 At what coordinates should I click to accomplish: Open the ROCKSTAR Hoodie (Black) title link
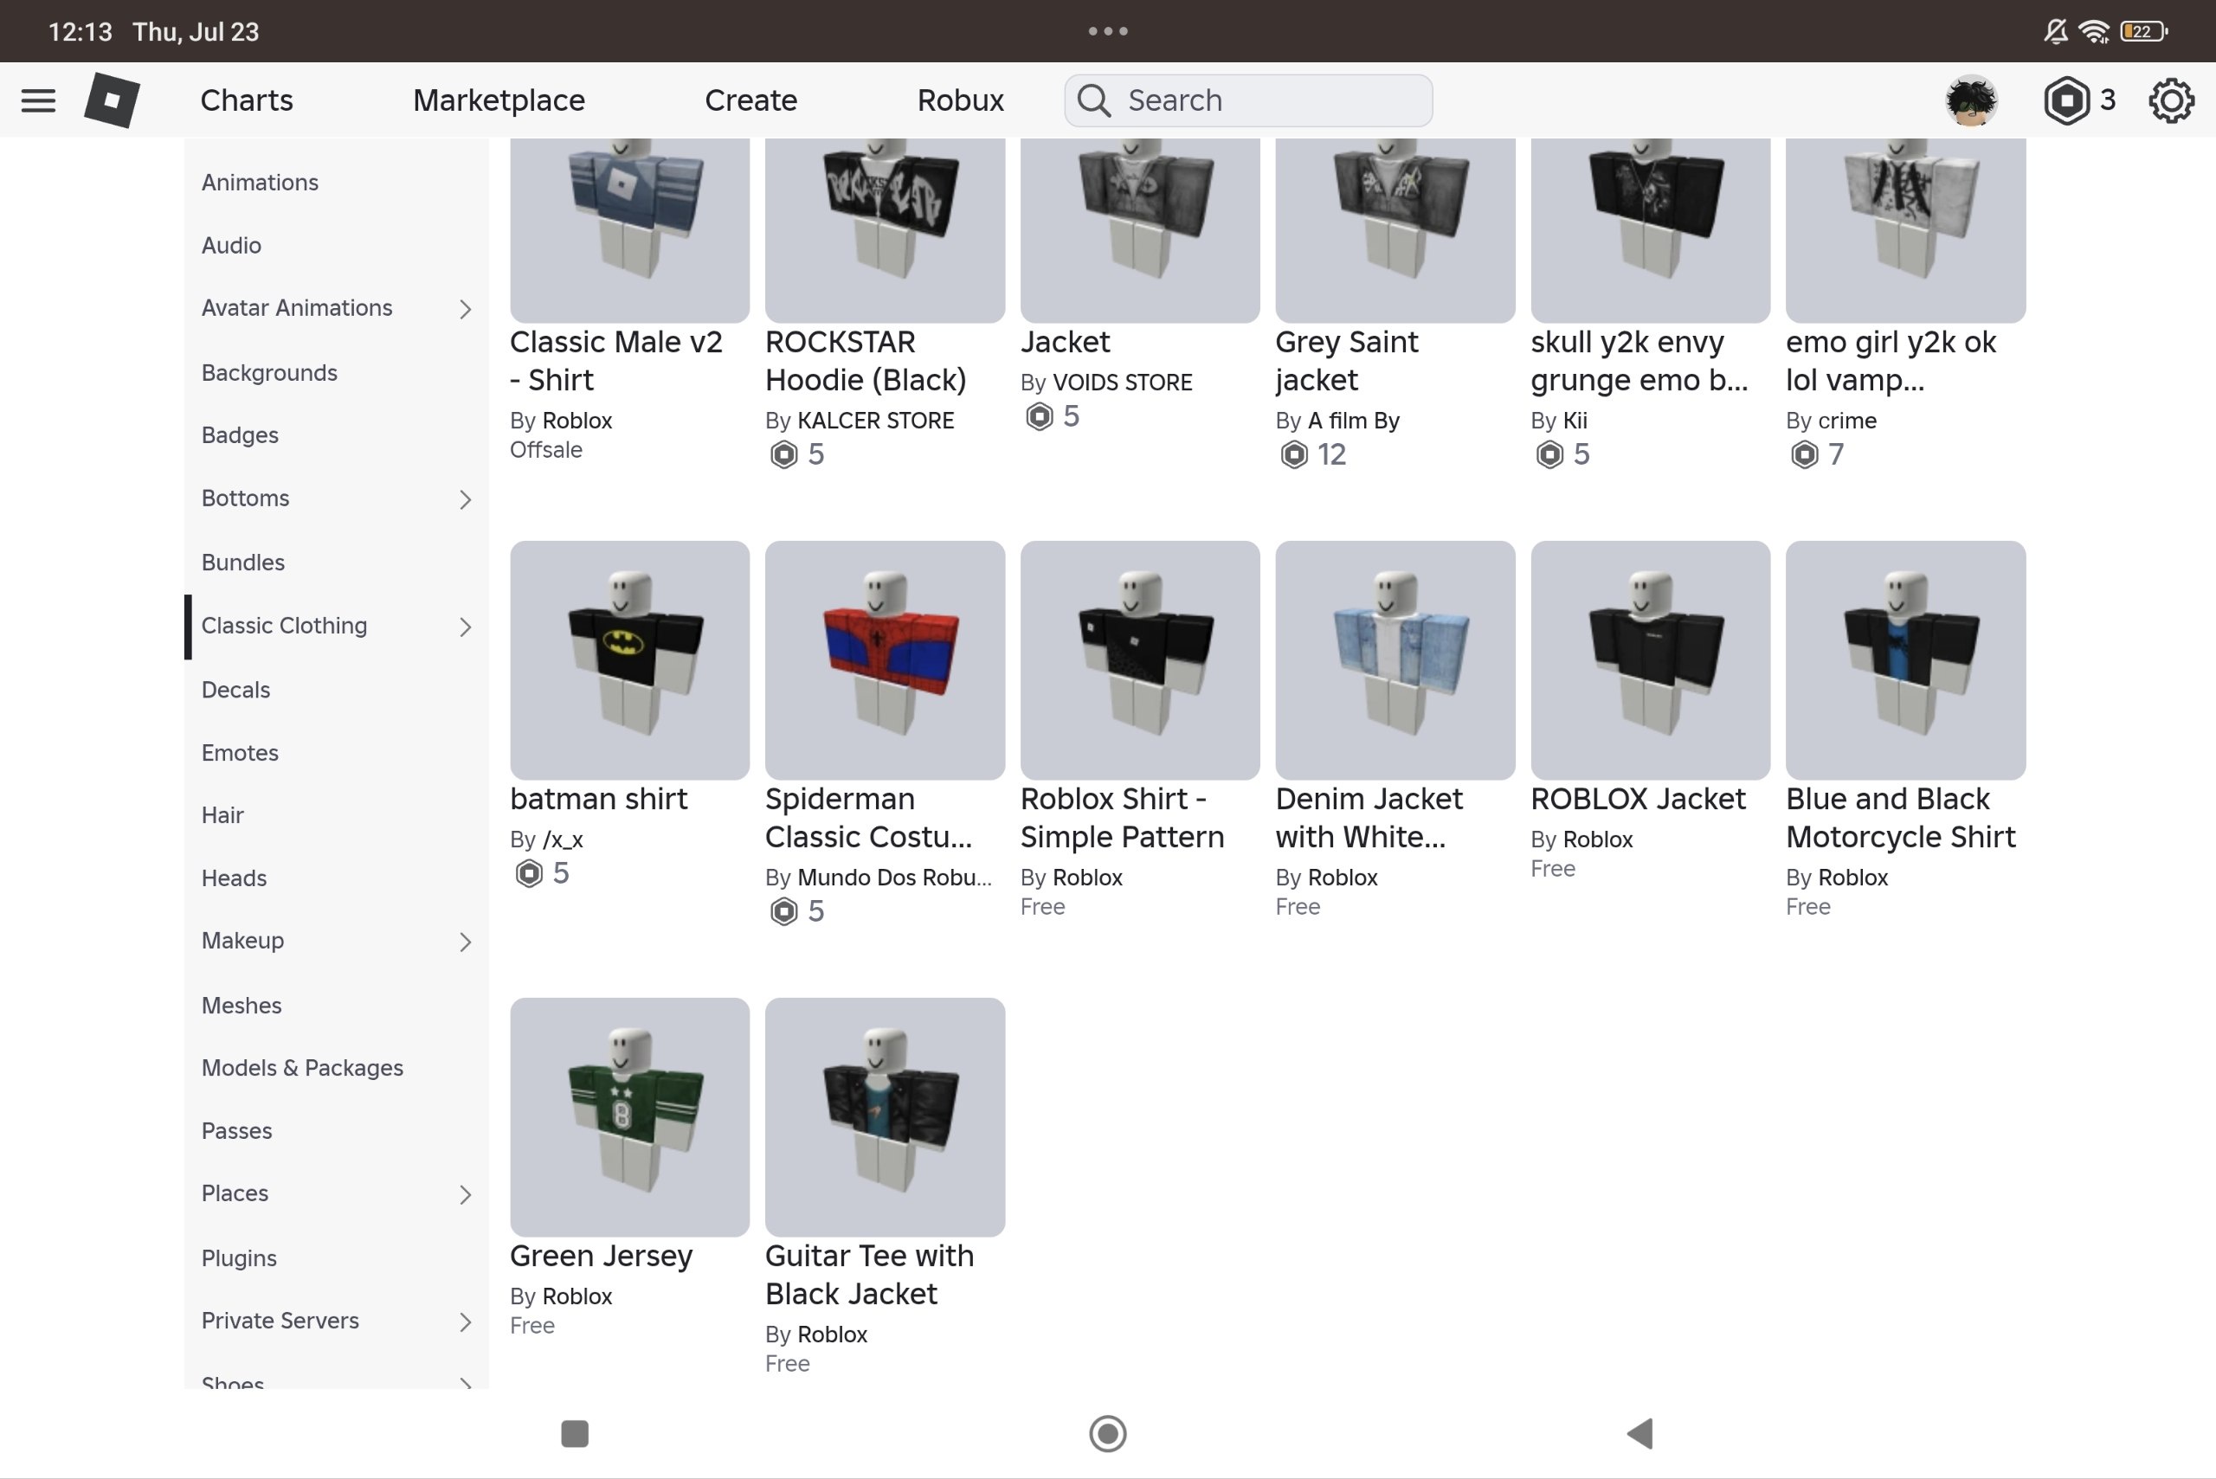pos(866,360)
